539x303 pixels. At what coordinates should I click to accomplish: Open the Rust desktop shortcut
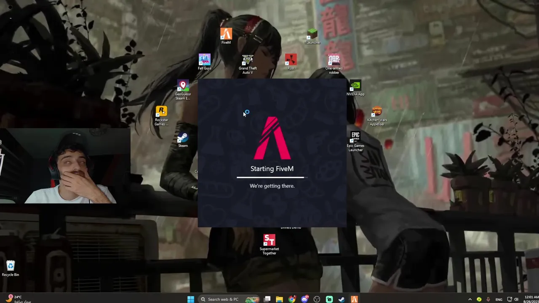coord(291,62)
